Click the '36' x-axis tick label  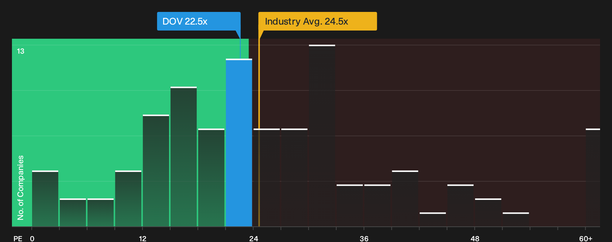tap(364, 239)
